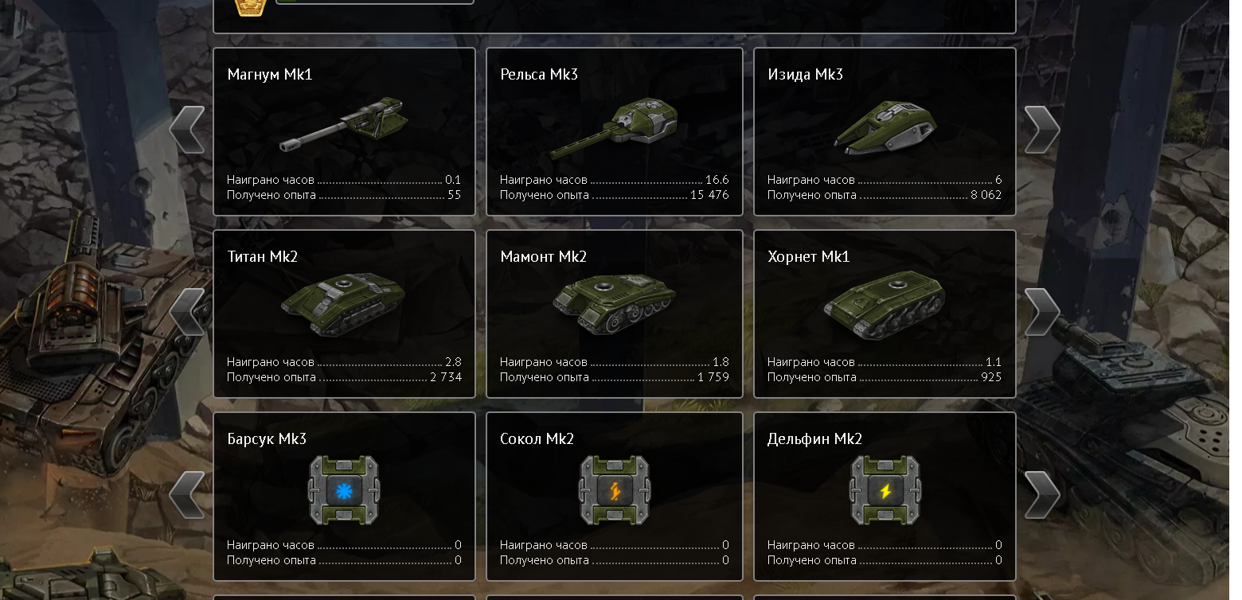Select the Хорнет Mk1 hull image
The image size is (1242, 600).
885,304
